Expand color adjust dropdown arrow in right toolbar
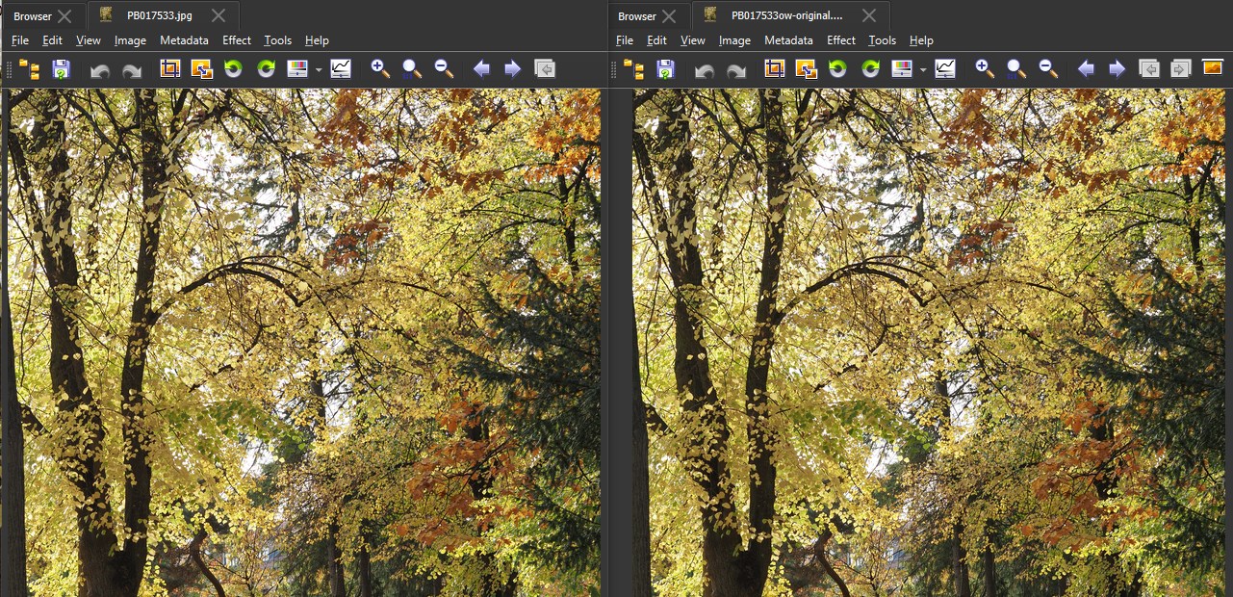Screen dimensions: 1233x597 [x=923, y=69]
